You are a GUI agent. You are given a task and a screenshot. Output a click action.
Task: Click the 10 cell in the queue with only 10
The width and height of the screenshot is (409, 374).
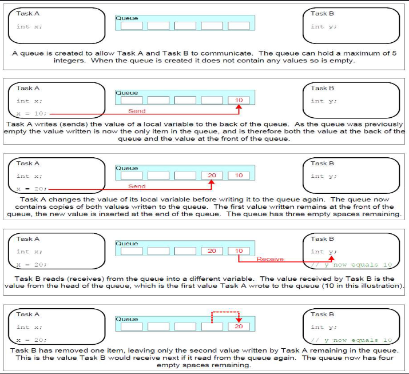(x=239, y=101)
